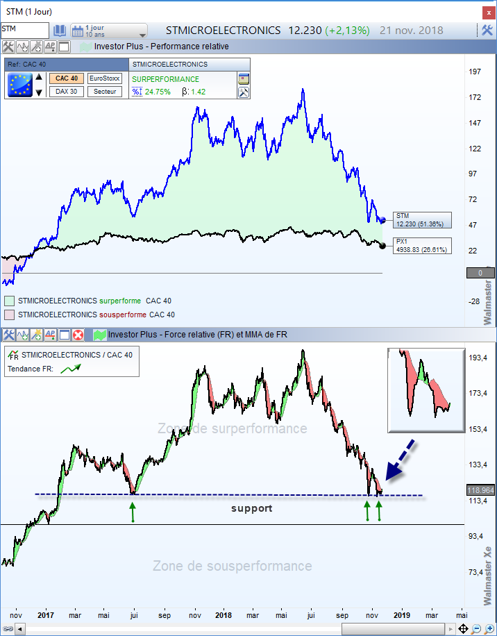Click the SURPERFORMANCE status text
This screenshot has height=636, width=497.
click(165, 79)
